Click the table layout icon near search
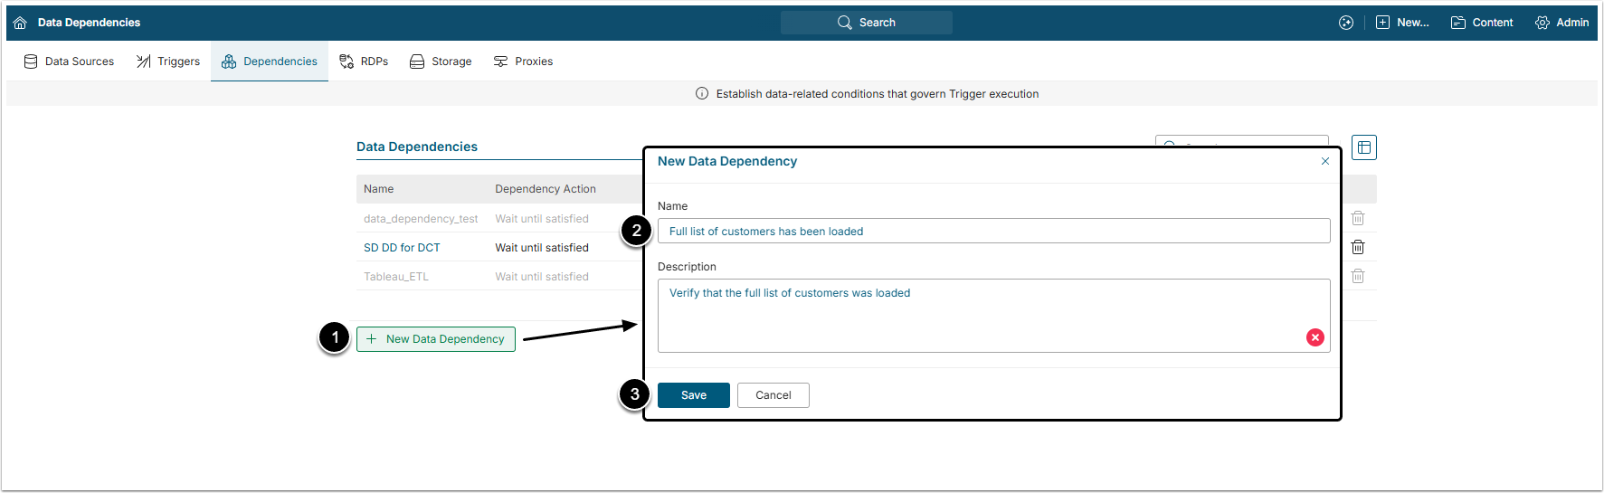This screenshot has width=1604, height=493. click(x=1363, y=147)
